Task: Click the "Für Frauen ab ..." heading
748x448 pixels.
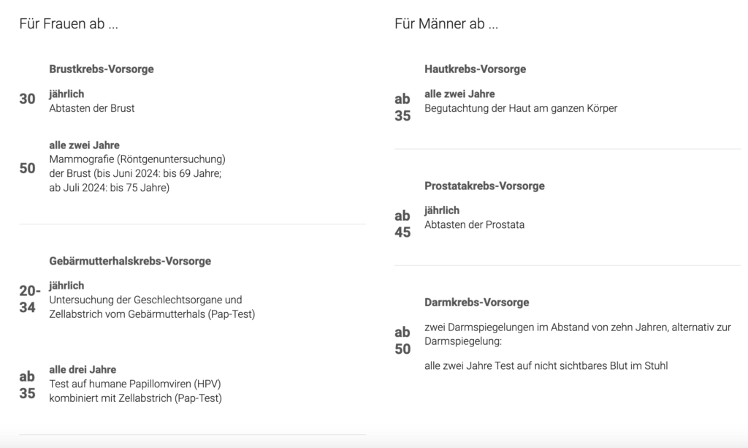Action: point(69,24)
